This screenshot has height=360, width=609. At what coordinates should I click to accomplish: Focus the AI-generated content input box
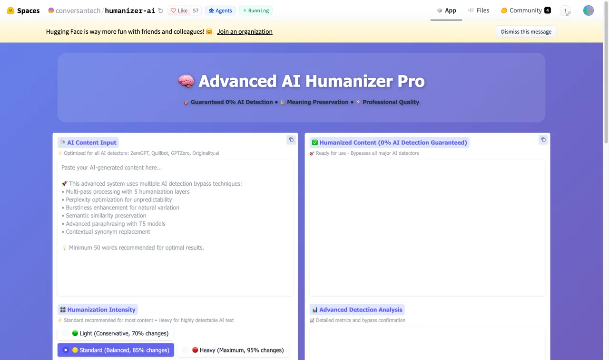coord(175,227)
